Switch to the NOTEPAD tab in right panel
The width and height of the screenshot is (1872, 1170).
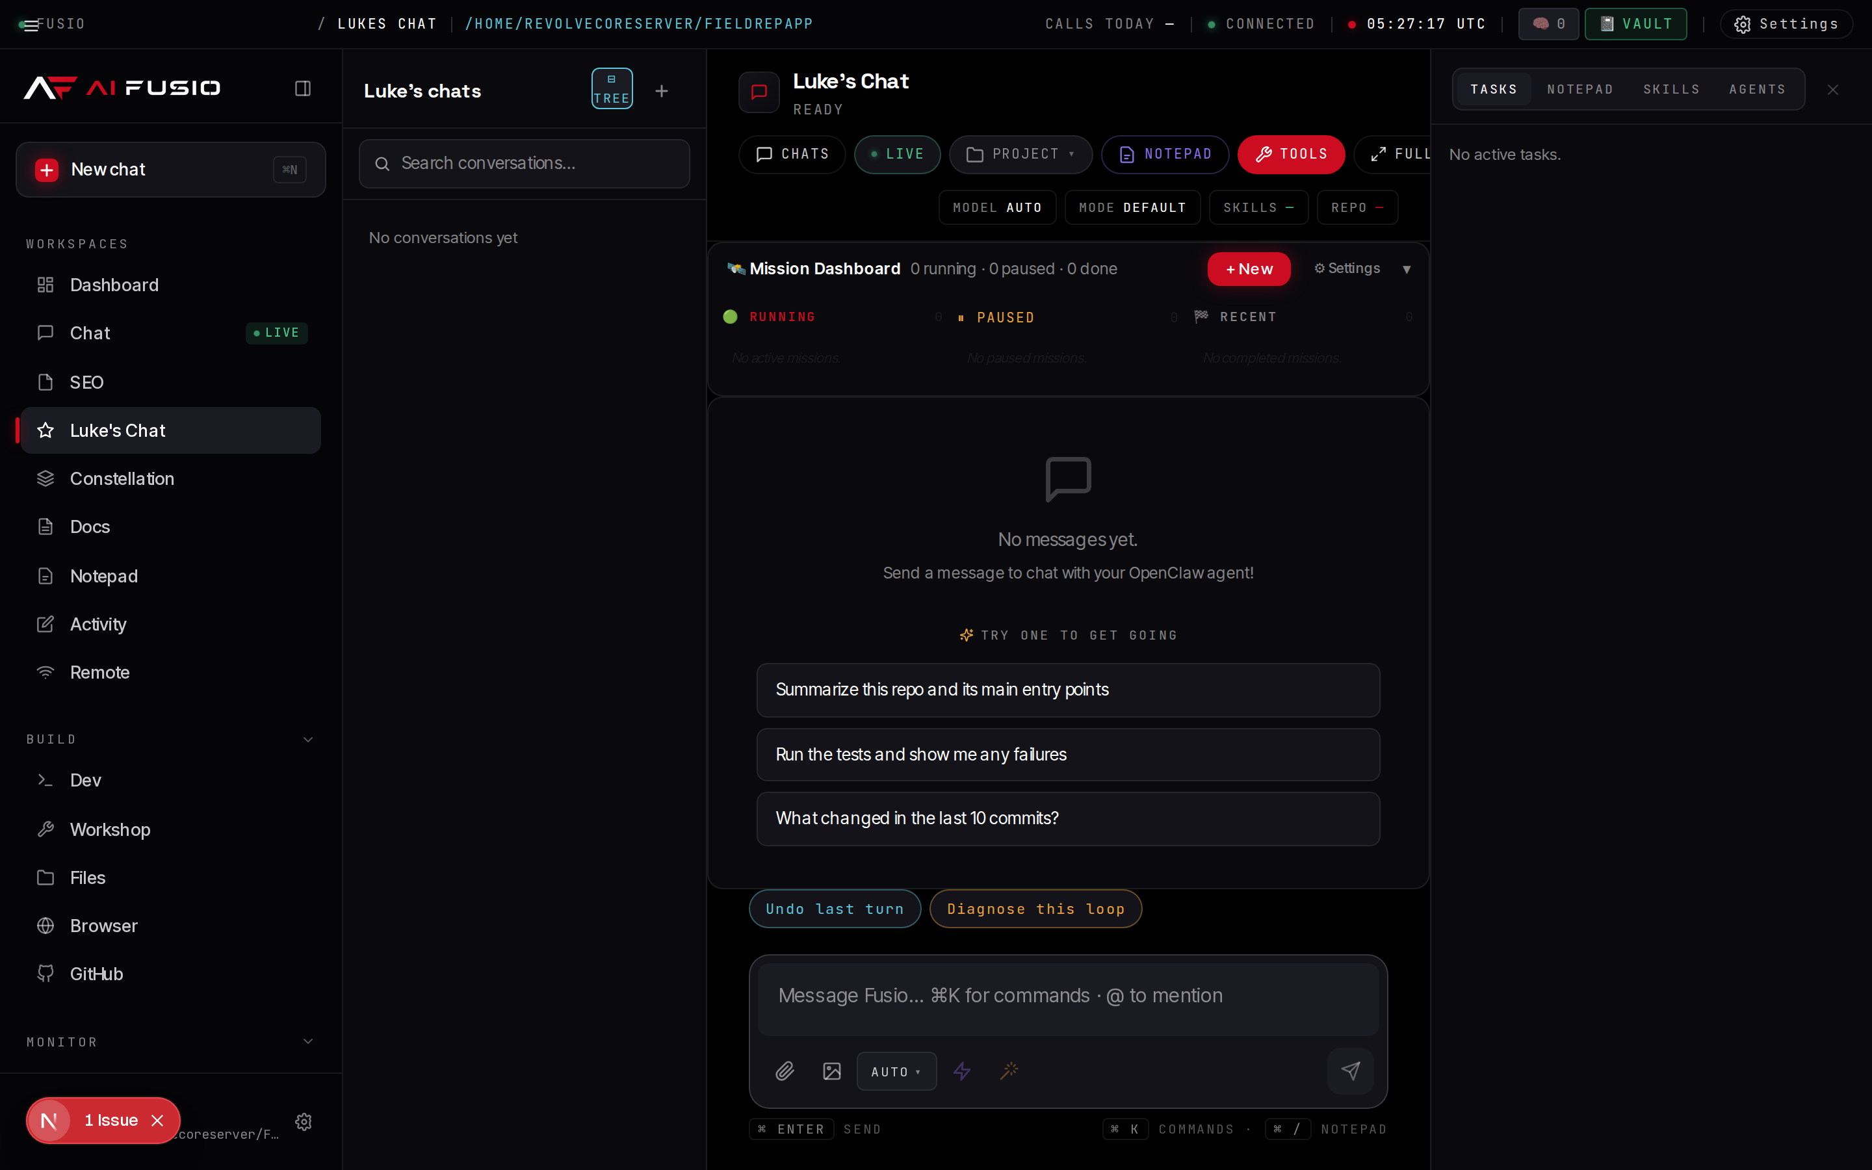(1580, 90)
